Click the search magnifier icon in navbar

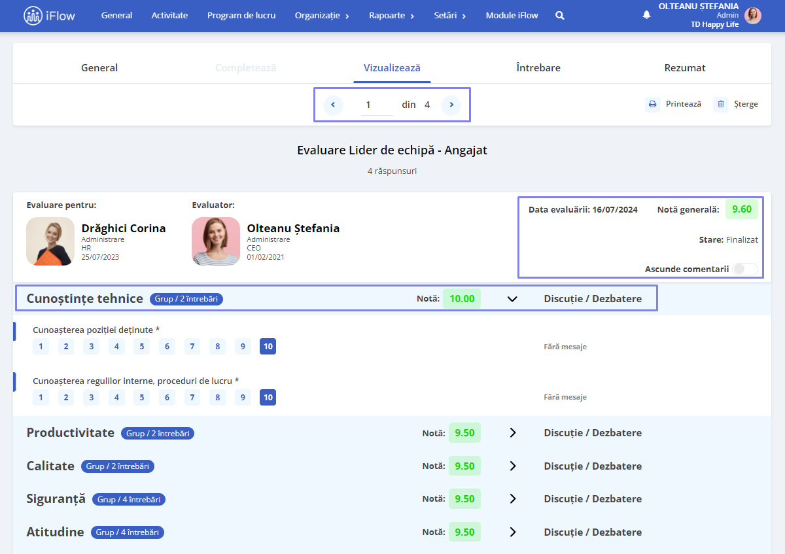pyautogui.click(x=560, y=16)
